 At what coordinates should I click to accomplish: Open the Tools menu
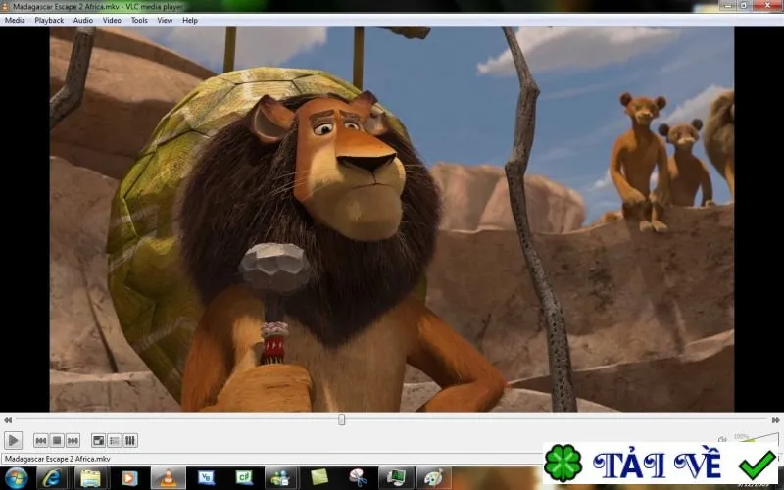pos(139,20)
